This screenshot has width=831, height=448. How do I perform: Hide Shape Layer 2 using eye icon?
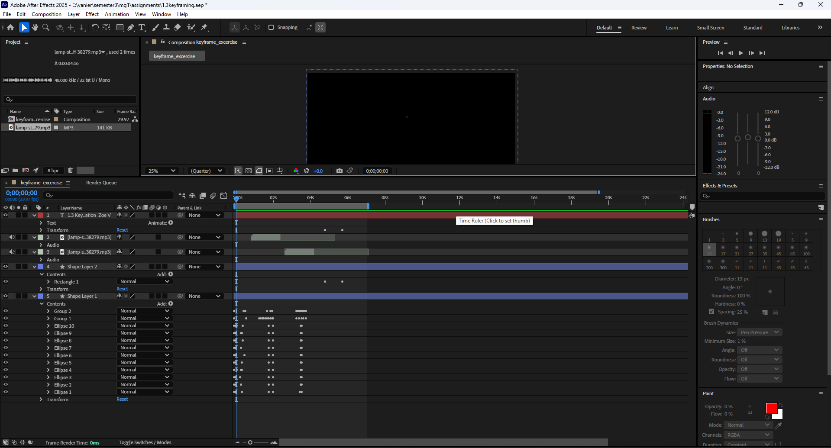(x=6, y=267)
